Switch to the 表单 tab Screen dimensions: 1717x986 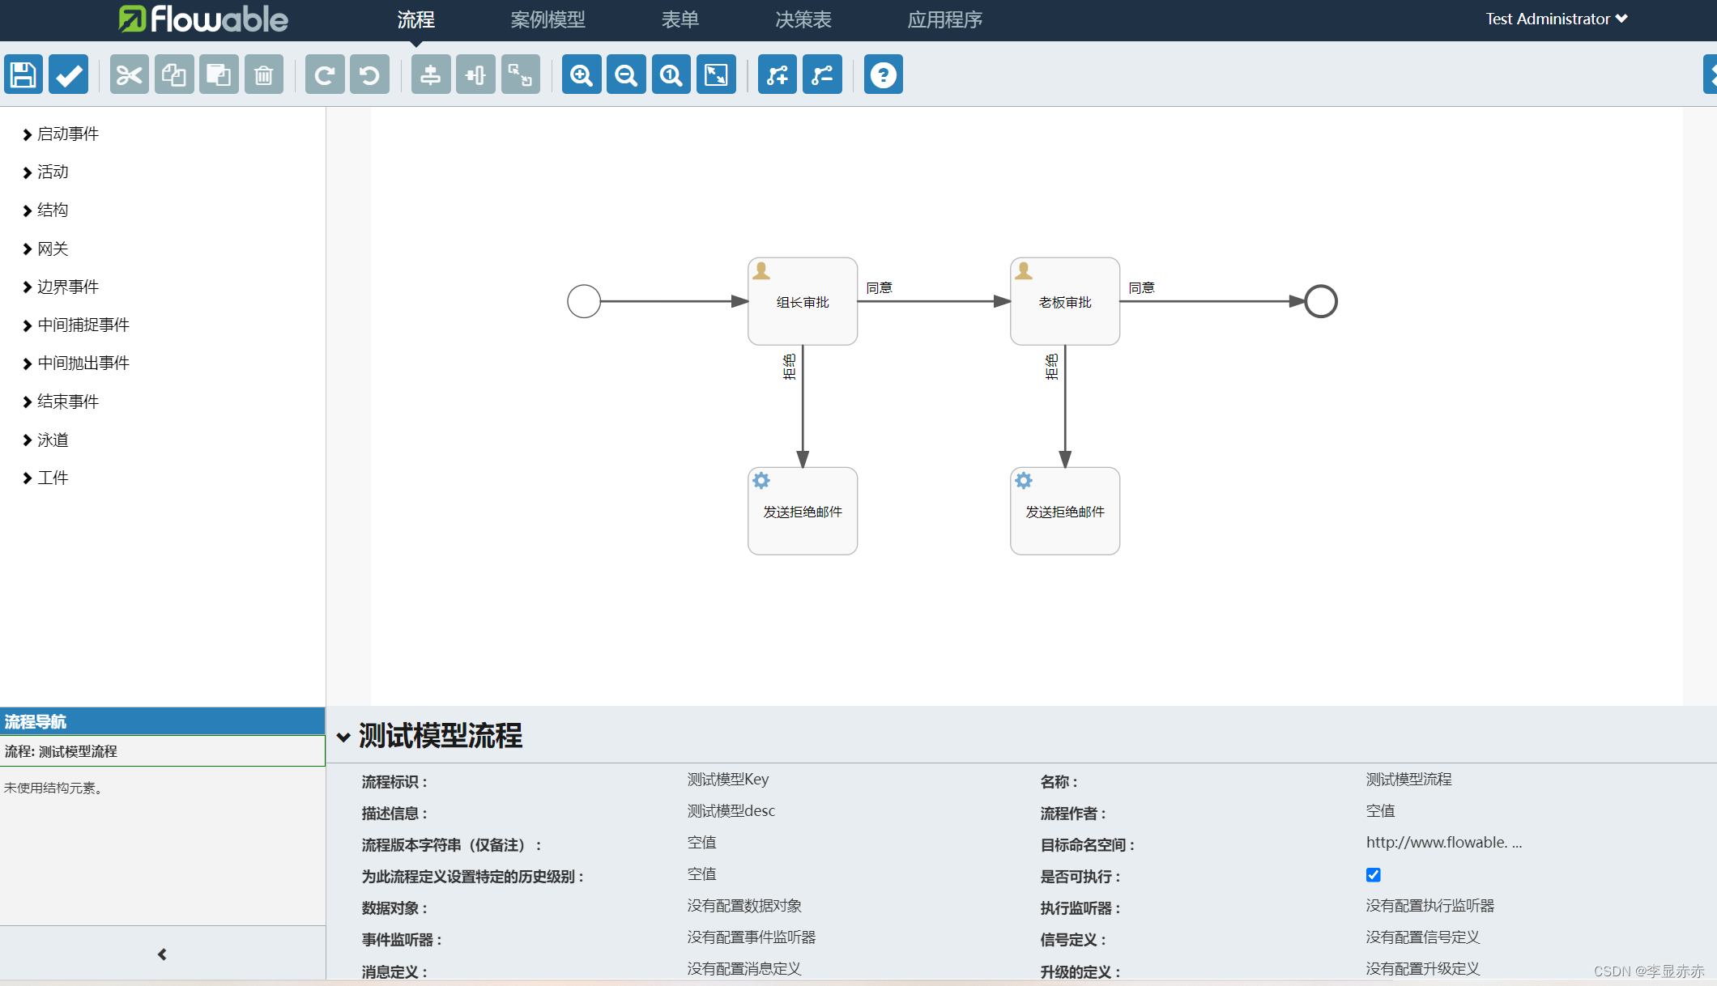coord(680,19)
